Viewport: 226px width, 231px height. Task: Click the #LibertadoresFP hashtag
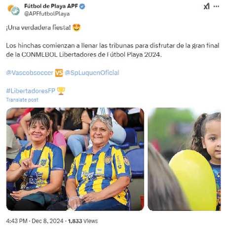31,91
